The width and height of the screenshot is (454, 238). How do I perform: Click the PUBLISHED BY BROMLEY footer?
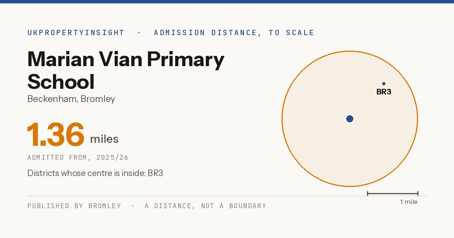coord(74,206)
